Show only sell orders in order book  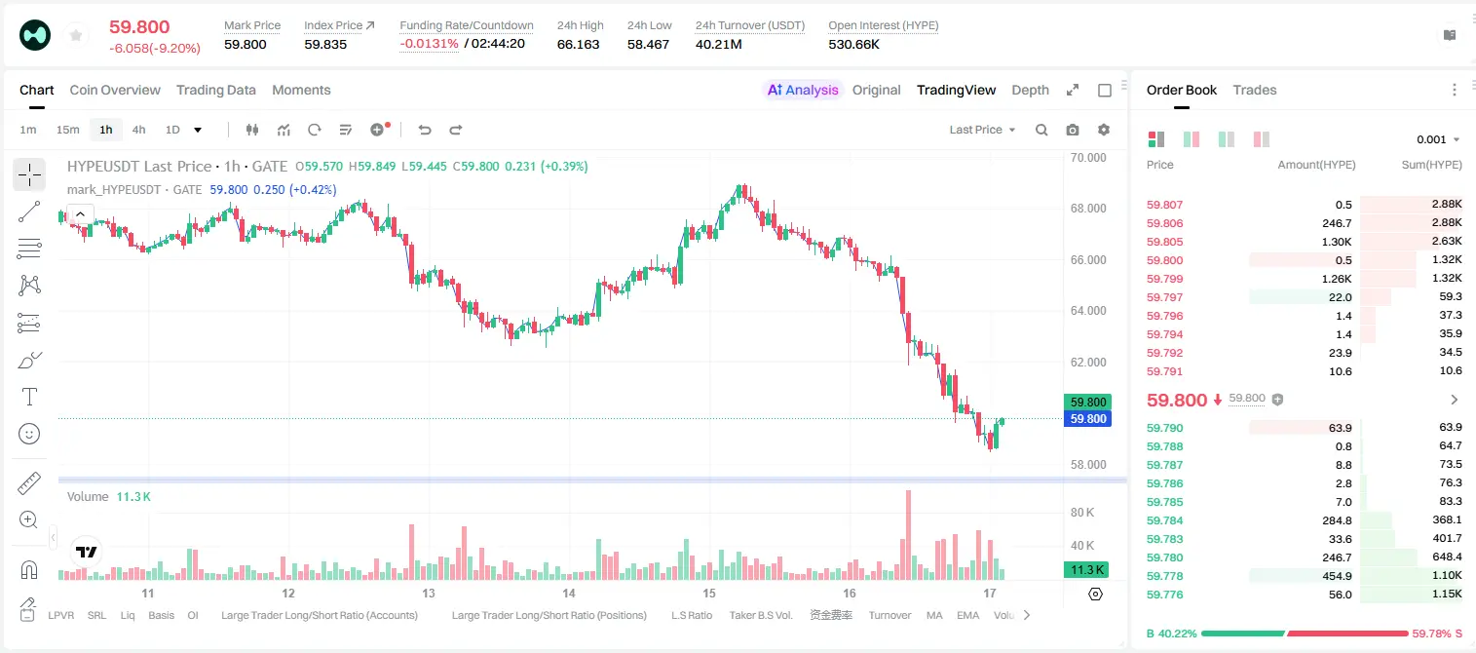tap(1261, 139)
